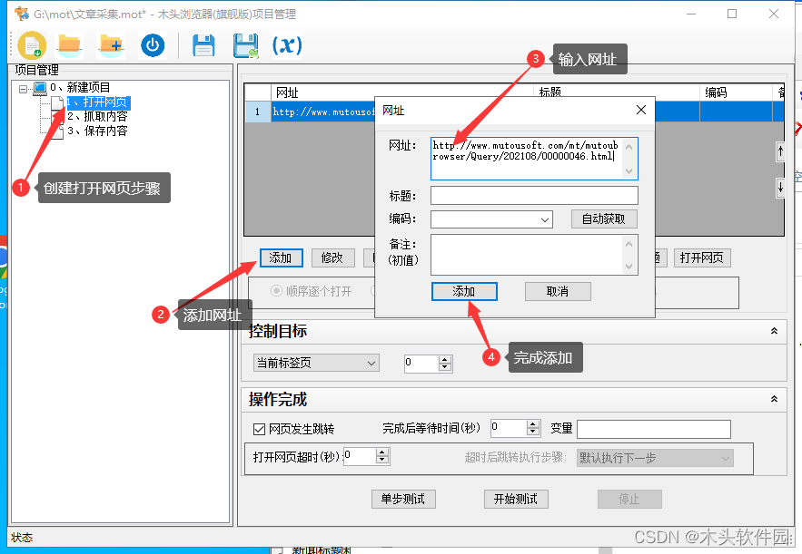
Task: Move the URL row up with the arrow
Action: coord(780,151)
